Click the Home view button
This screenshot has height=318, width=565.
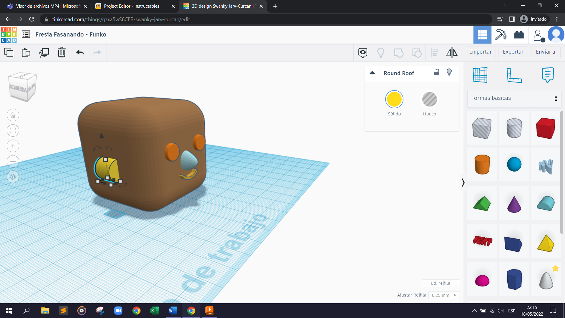coord(13,115)
